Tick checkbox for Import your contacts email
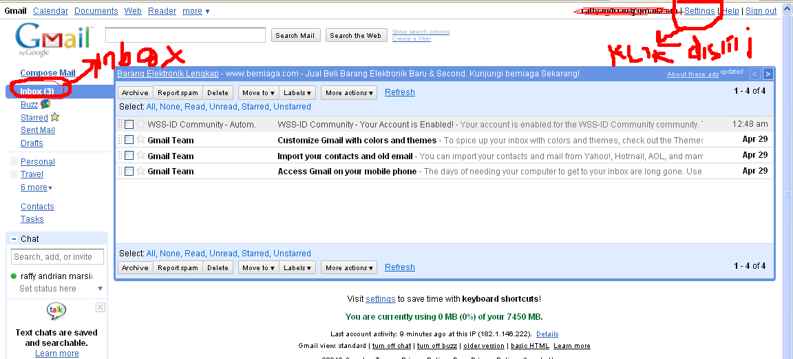The height and width of the screenshot is (359, 793). coord(129,156)
